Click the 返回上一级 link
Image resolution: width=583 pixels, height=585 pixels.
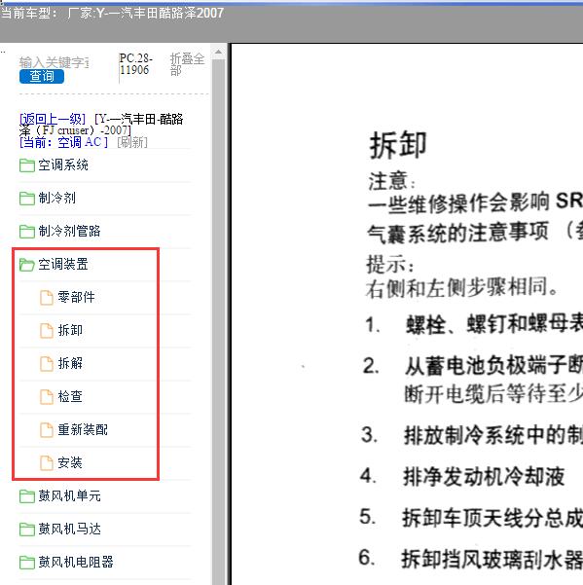click(x=53, y=119)
